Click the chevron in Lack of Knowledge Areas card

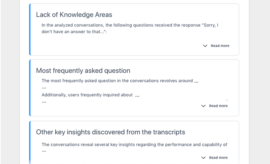(x=205, y=46)
